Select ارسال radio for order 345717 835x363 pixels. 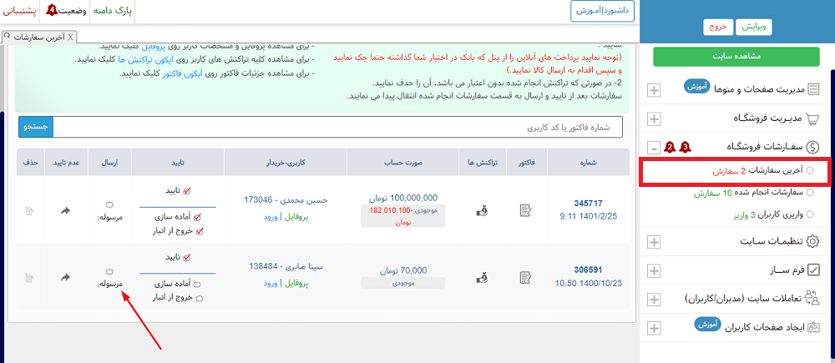[110, 204]
